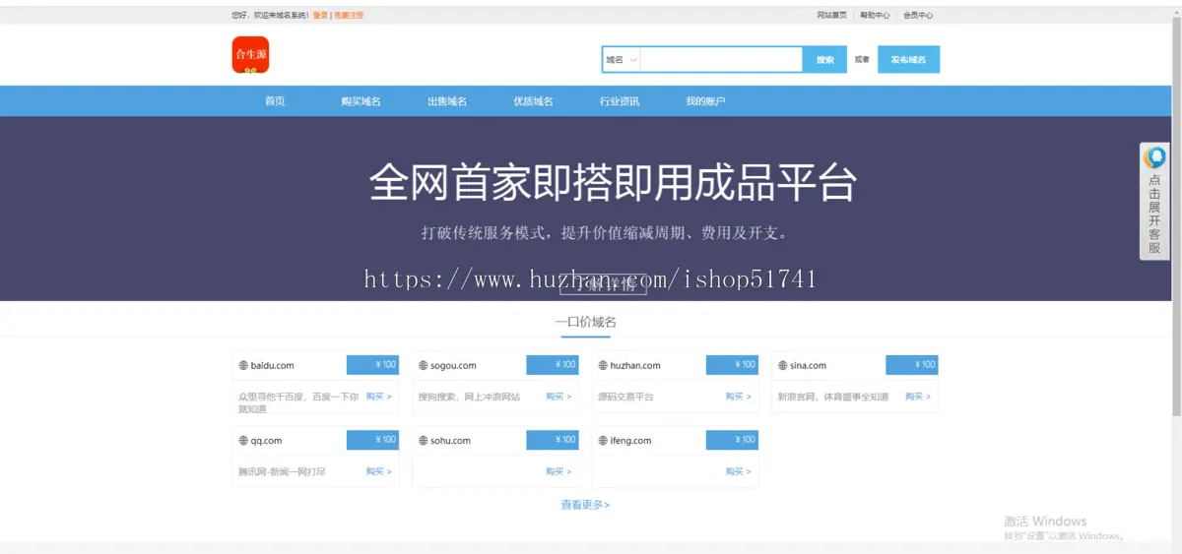Click description 新浪官网，体育赛事全知道
The width and height of the screenshot is (1182, 554).
point(832,397)
